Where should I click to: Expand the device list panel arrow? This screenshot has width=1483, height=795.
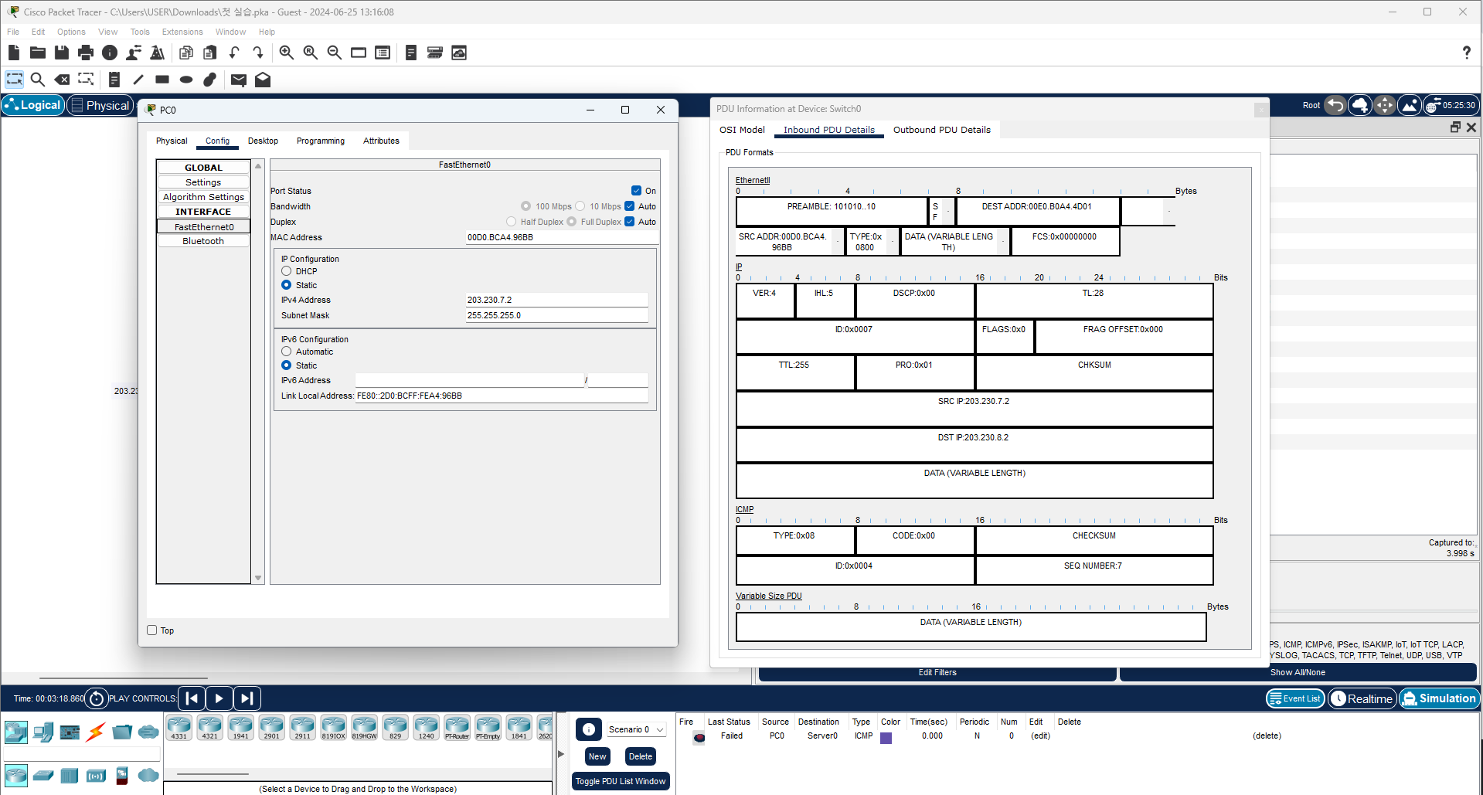point(560,754)
